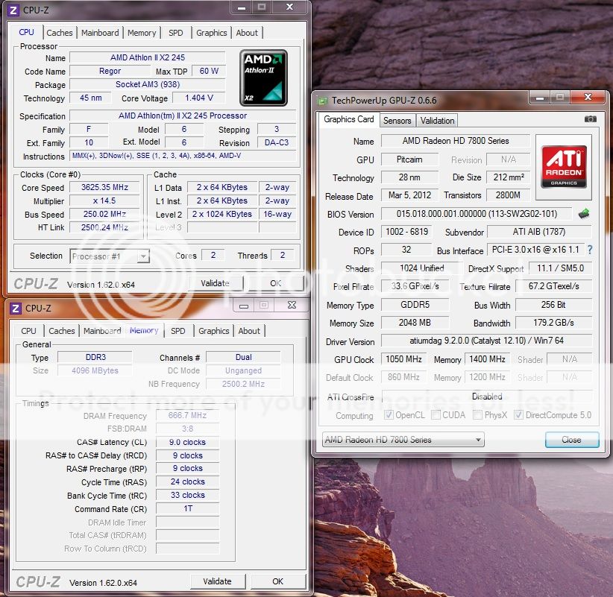The height and width of the screenshot is (597, 613).
Task: Open About tab in top CPU-Z window
Action: [x=247, y=33]
